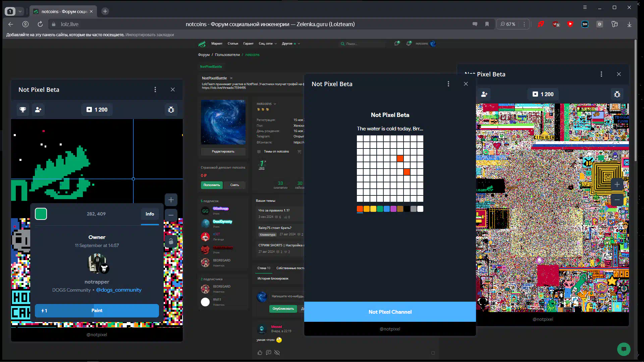Screen dimensions: 644x362
Task: Click the Lolzteam logo icon
Action: [202, 44]
